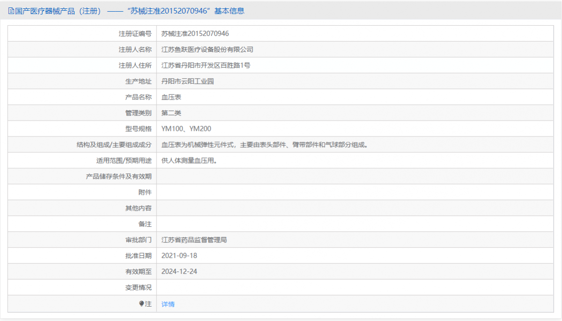Image resolution: width=562 pixels, height=321 pixels.
Task: Select the 血压表为机械弹性元件式 description text
Action: coord(265,145)
